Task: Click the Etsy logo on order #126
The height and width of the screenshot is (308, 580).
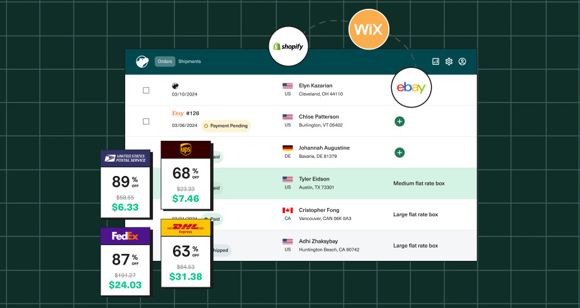Action: click(x=177, y=113)
